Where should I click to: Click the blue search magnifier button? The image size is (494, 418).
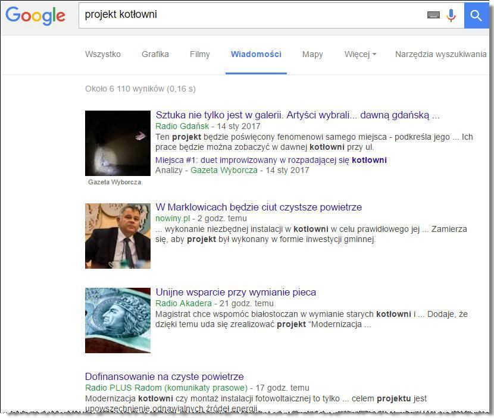coord(476,15)
